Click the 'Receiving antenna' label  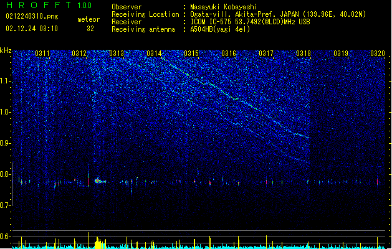pos(143,29)
